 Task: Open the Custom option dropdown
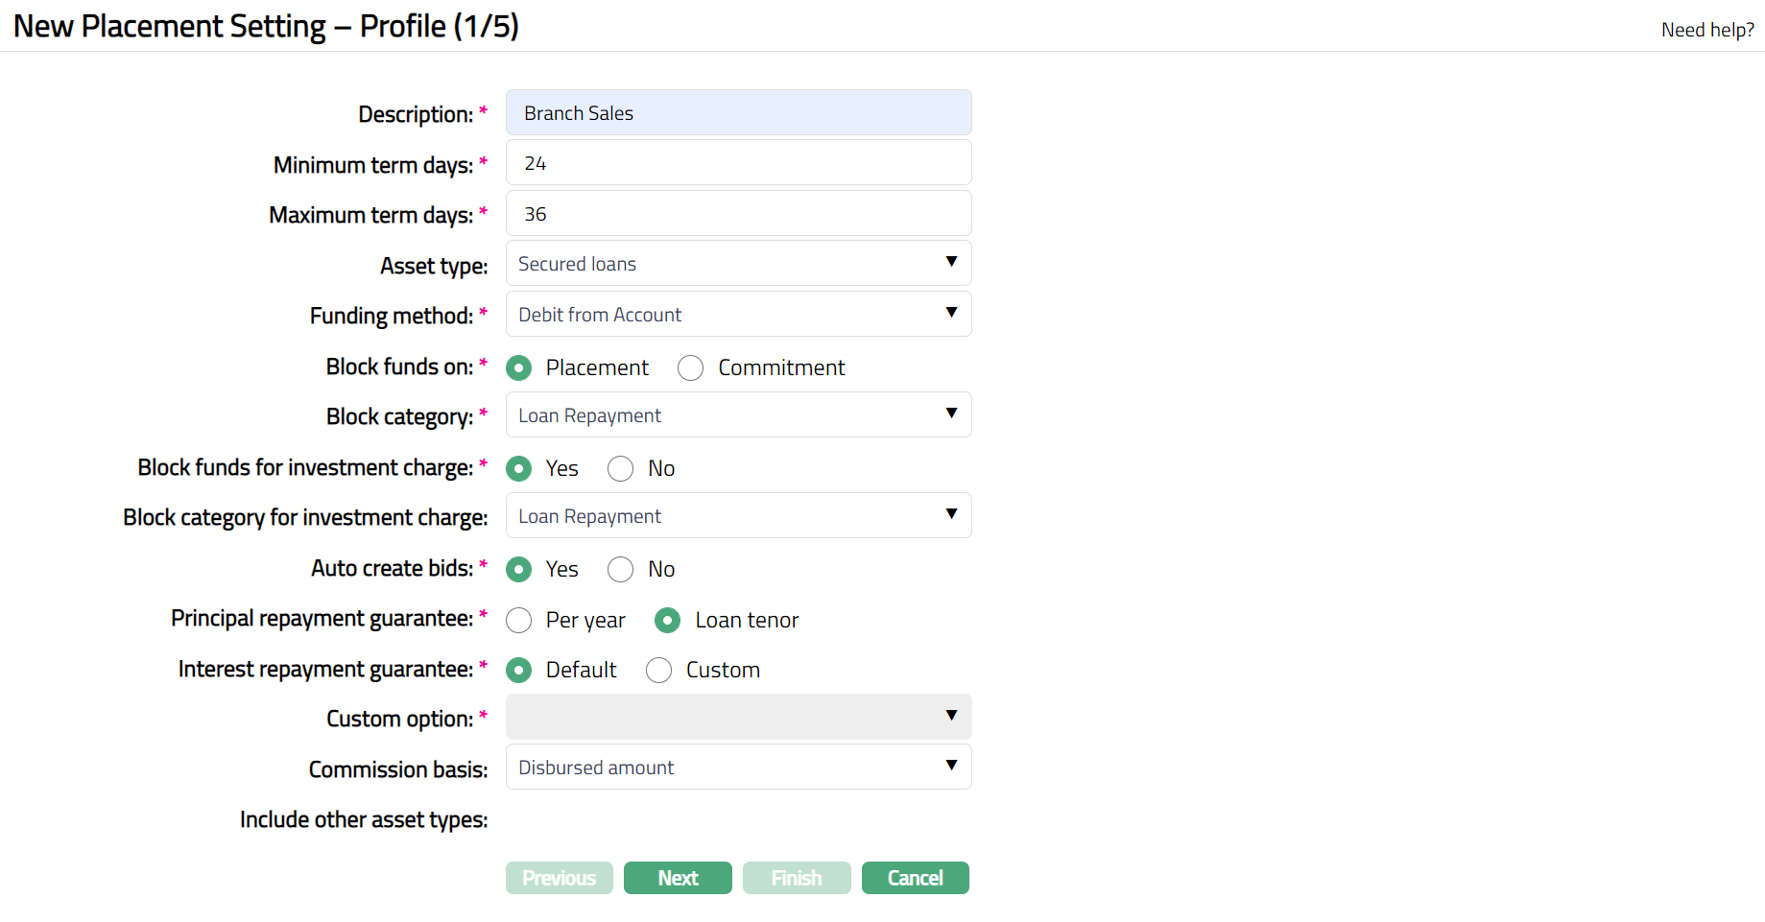(x=738, y=717)
